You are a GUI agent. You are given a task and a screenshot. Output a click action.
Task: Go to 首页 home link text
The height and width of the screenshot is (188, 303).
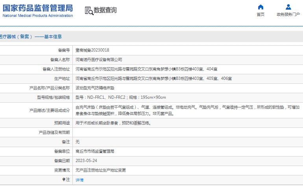coord(261,15)
